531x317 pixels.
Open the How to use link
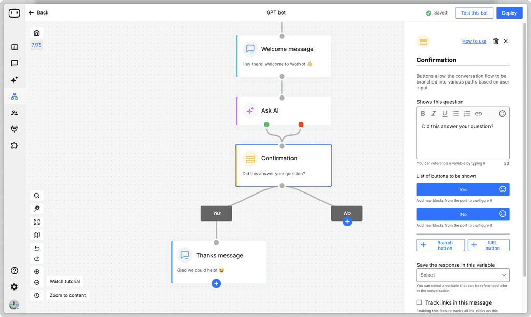[473, 41]
